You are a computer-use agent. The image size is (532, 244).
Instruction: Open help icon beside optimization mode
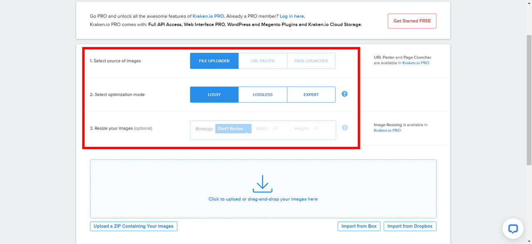(345, 94)
